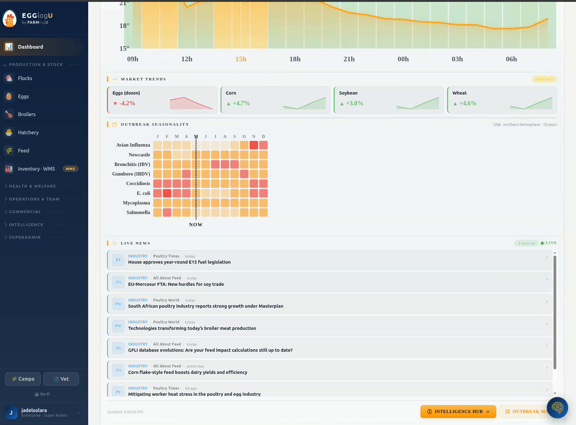Open the user profile chevron menu
576x425 pixels.
pyautogui.click(x=79, y=413)
